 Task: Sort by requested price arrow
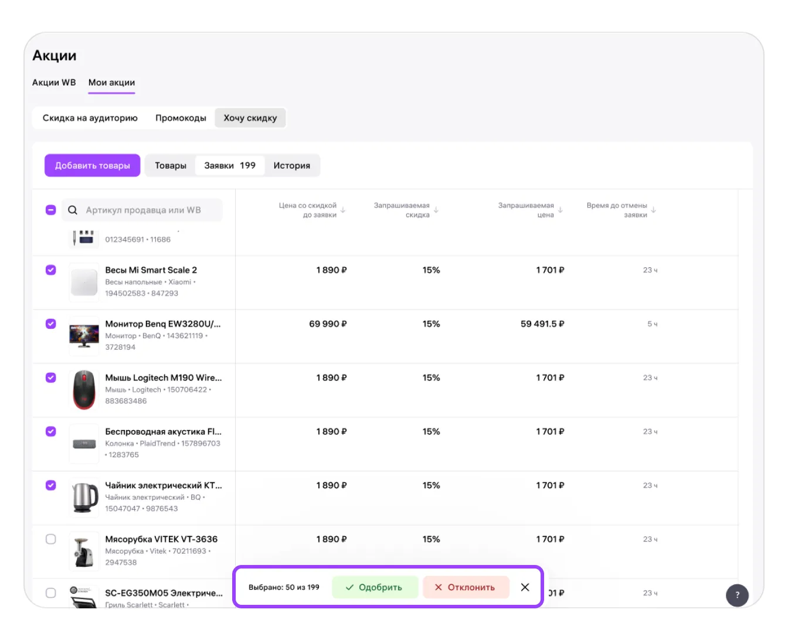pyautogui.click(x=561, y=210)
